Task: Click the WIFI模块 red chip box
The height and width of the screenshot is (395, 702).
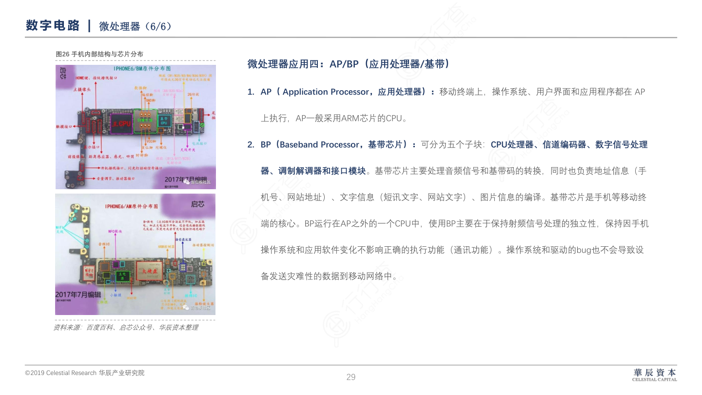Action: pos(89,272)
